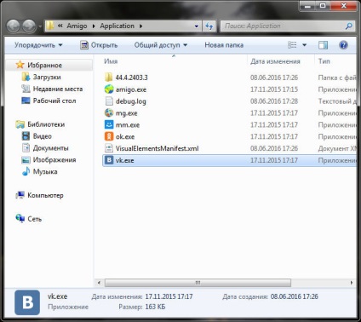
Task: Select the file name mg.exe
Action: click(126, 113)
